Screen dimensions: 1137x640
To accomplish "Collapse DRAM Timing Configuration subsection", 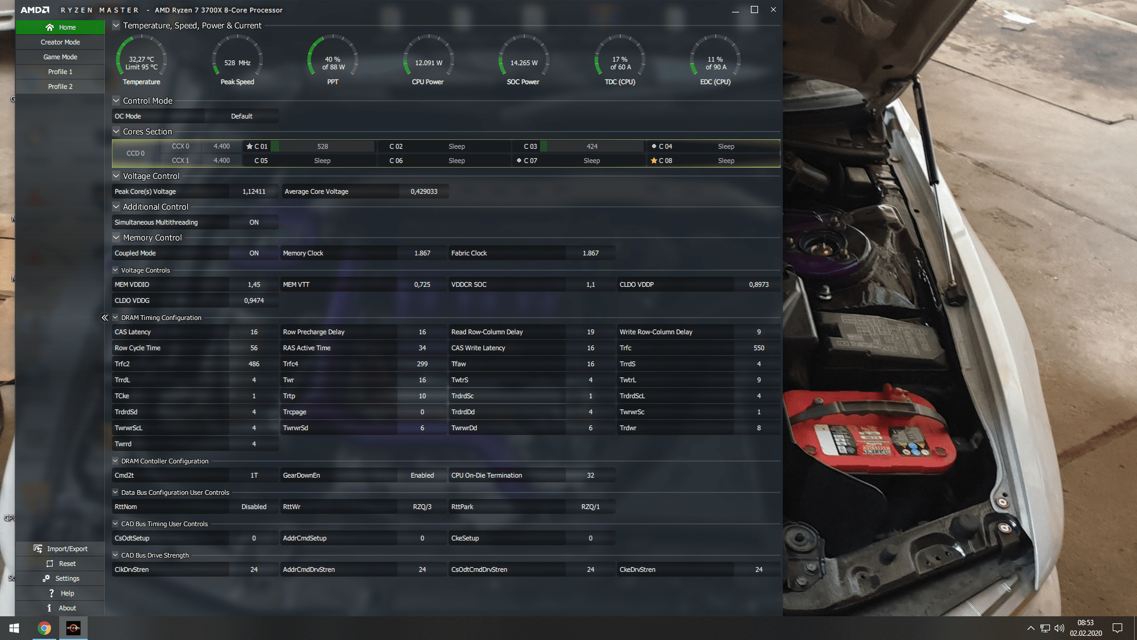I will coord(115,318).
